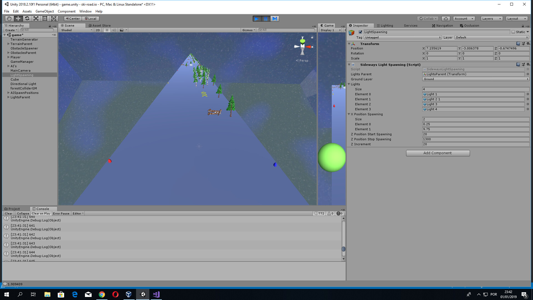Edit the Z Increment value field
Image resolution: width=533 pixels, height=300 pixels.
476,144
